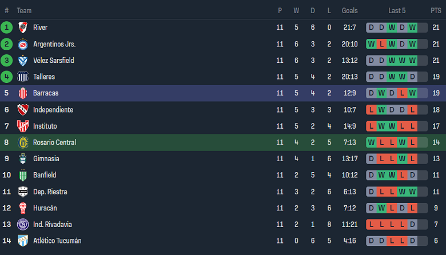Click the Talleres crest icon
The image size is (446, 255).
(23, 77)
